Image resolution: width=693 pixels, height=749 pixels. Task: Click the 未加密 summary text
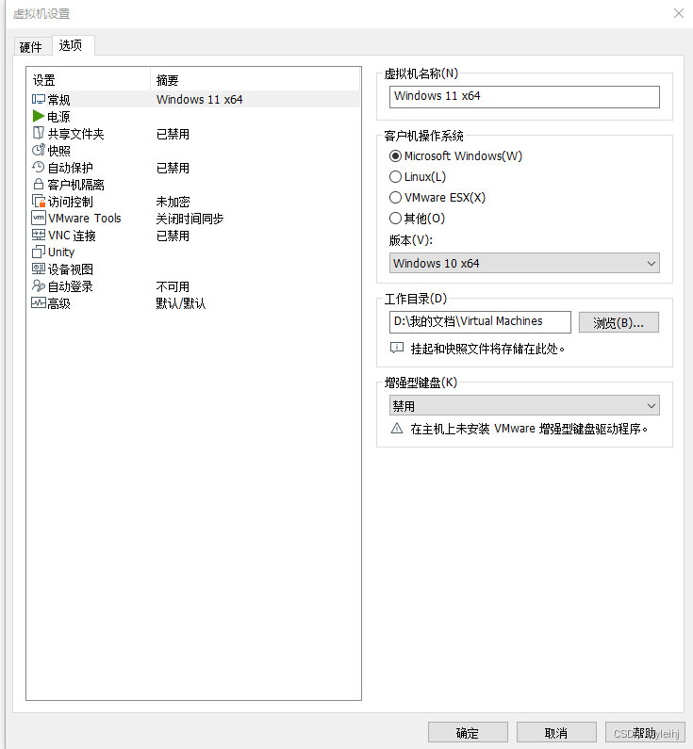click(173, 202)
